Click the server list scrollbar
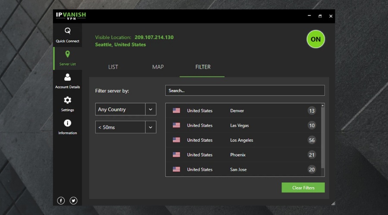This screenshot has width=388, height=215. (x=322, y=138)
